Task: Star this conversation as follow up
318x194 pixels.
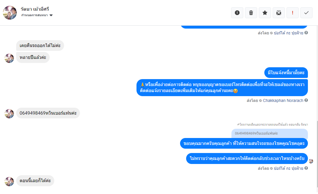Action: pos(265,13)
